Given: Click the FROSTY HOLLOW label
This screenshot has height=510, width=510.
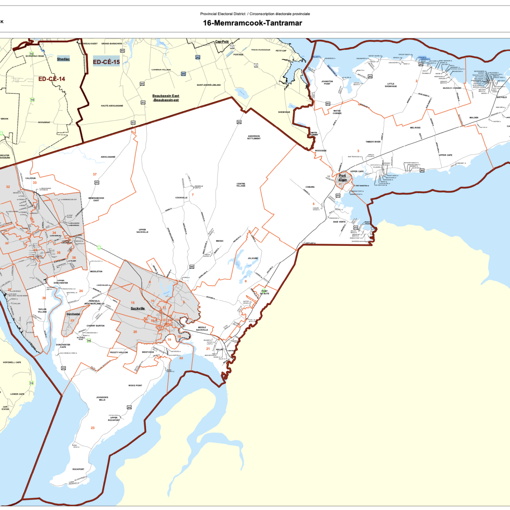Looking at the screenshot, I should (119, 352).
